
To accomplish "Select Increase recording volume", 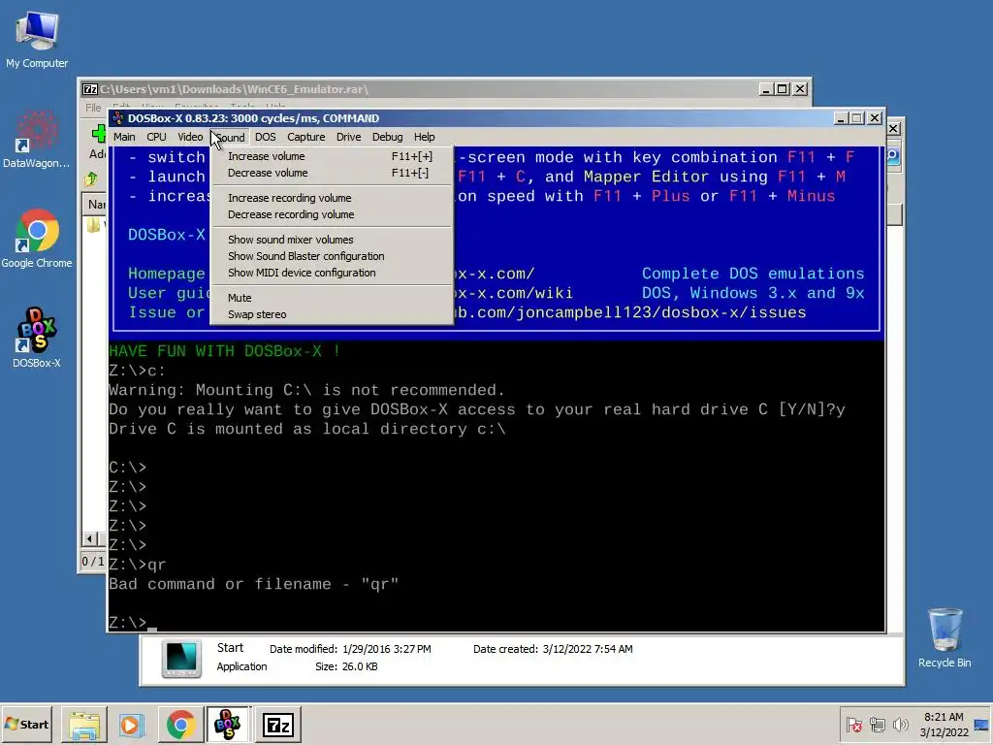I will [332, 198].
